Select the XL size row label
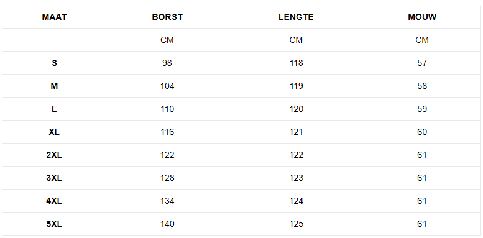Image resolution: width=483 pixels, height=238 pixels. click(54, 132)
